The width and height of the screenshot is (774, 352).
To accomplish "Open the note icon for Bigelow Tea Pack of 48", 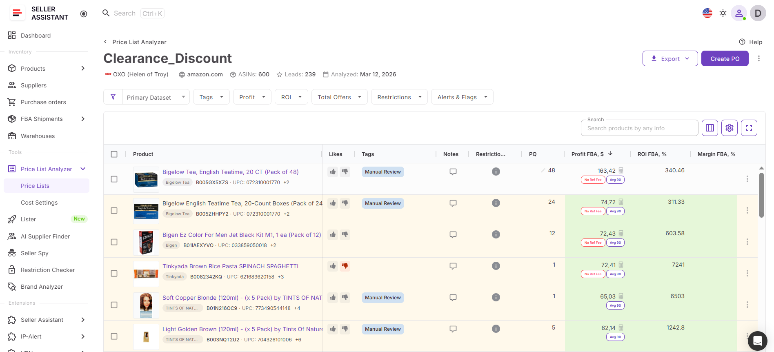I will pos(453,172).
